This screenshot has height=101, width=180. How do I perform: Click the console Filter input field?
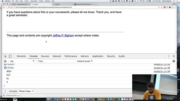pyautogui.click(x=57, y=61)
